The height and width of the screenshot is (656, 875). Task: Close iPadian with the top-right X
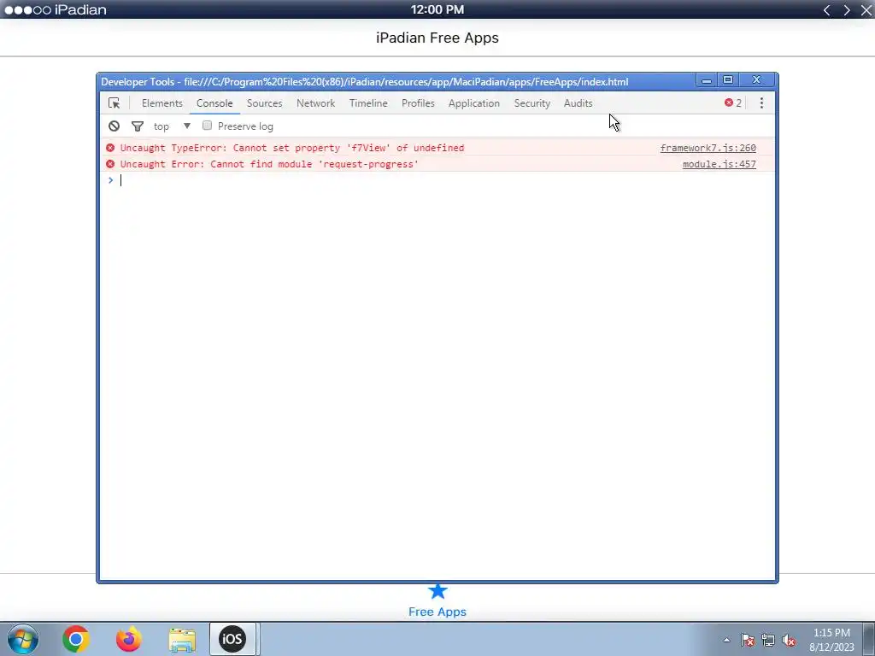click(866, 10)
